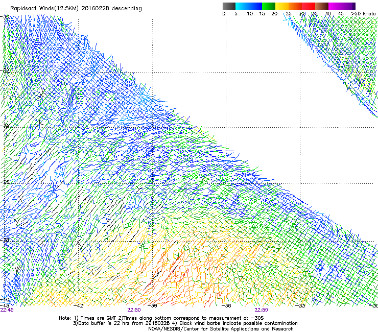Viewport: 378px width, 332px height.
Task: Click the '-45' longitude label at bottom-left corner
Action: pos(5,305)
